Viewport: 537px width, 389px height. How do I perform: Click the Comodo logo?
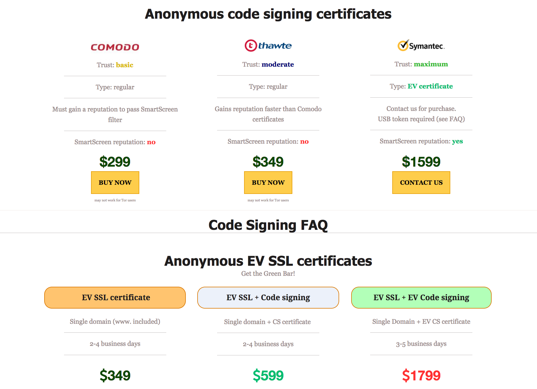pos(115,47)
